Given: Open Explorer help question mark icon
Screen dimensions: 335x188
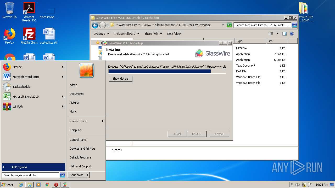Looking at the screenshot, I should pos(292,34).
